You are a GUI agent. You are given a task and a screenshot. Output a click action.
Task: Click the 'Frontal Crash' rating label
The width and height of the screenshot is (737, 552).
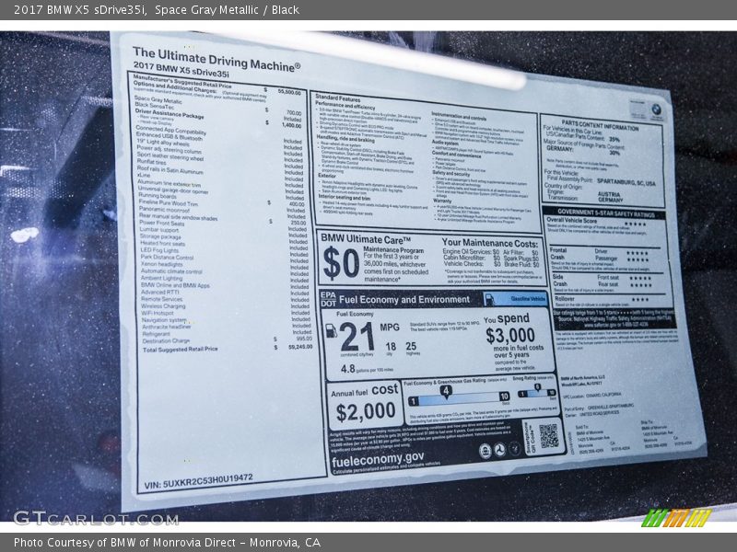(x=558, y=254)
